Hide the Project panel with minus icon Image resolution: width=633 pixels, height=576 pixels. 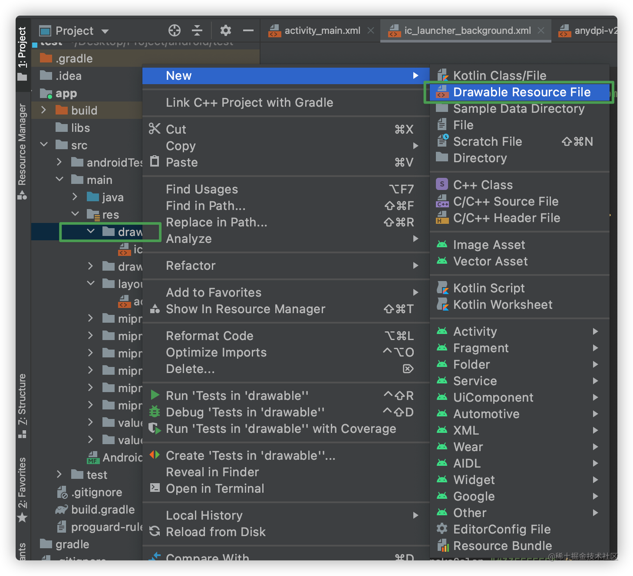[248, 30]
